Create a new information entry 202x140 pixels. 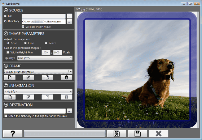[10, 97]
